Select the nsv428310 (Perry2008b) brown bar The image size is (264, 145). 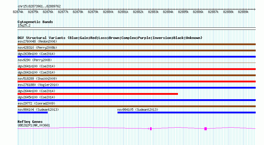136,50
